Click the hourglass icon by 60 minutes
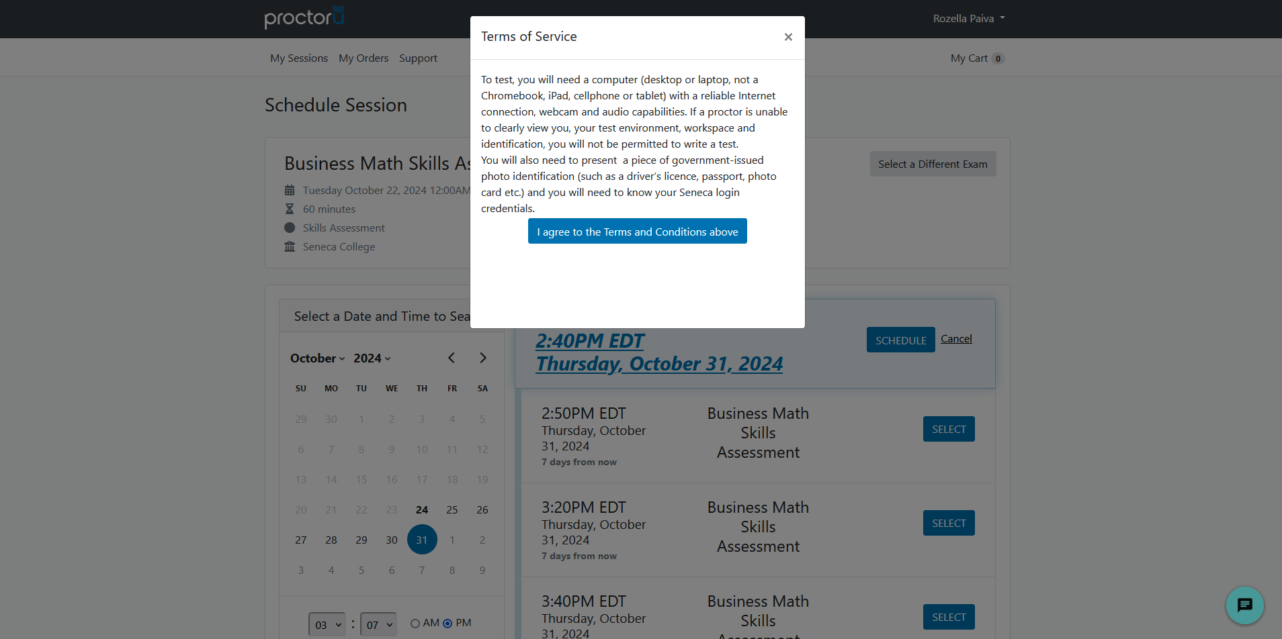This screenshot has height=639, width=1282. click(x=290, y=209)
